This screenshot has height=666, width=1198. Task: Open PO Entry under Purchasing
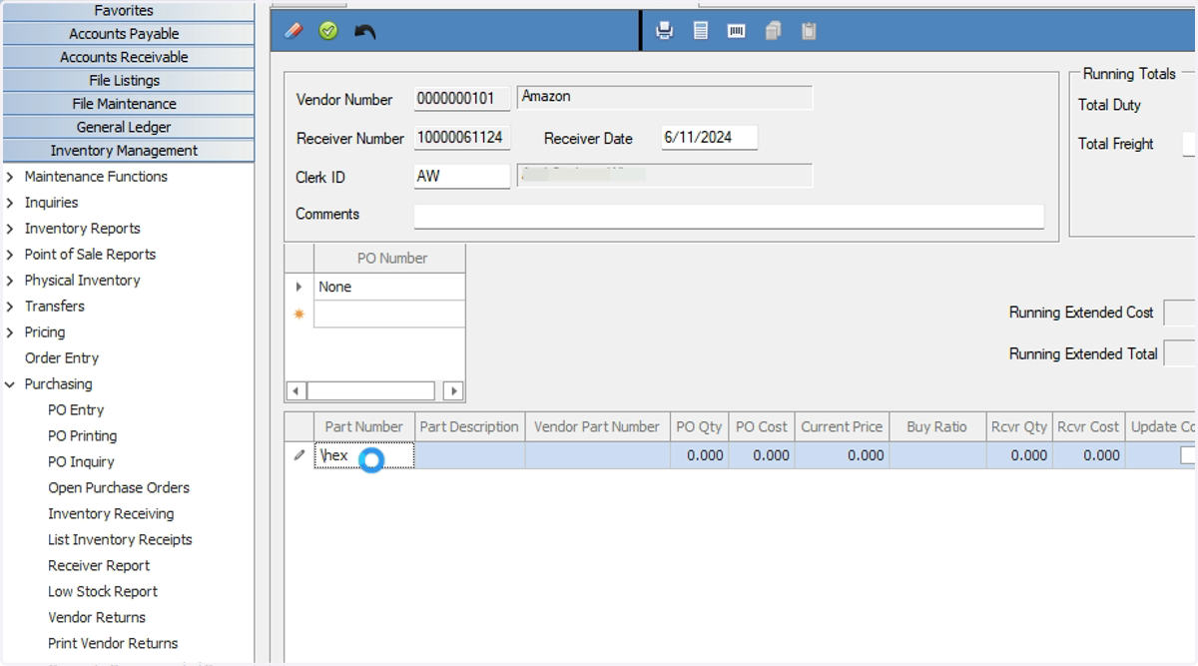(76, 410)
